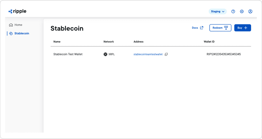Viewport: 262px width, 139px height.
Task: Click the Wallet ID value RIP1241235435345345345
Action: point(223,54)
